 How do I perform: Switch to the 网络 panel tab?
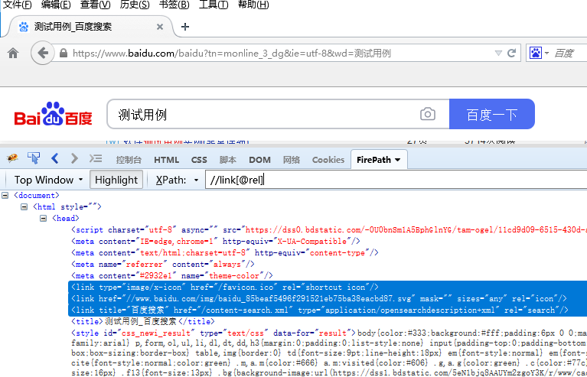click(292, 160)
